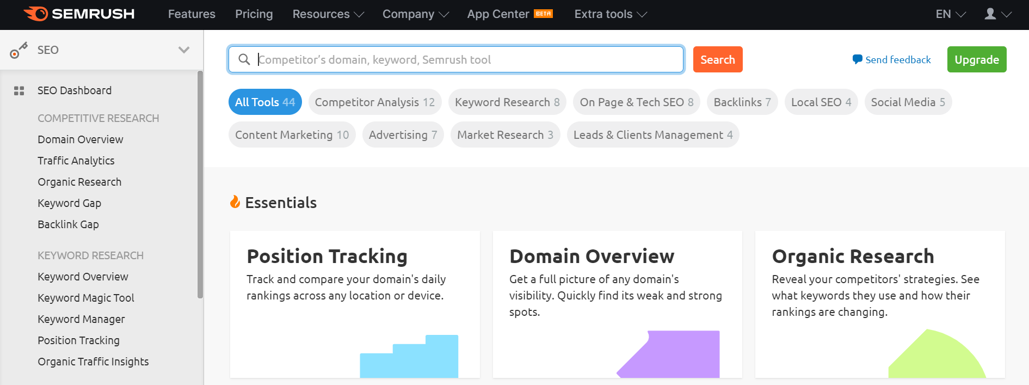1029x385 pixels.
Task: Click the magnifier icon in search box
Action: pos(244,59)
